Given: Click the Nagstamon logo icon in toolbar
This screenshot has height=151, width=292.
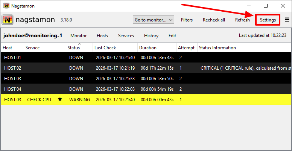Looking at the screenshot, I should click(8, 20).
